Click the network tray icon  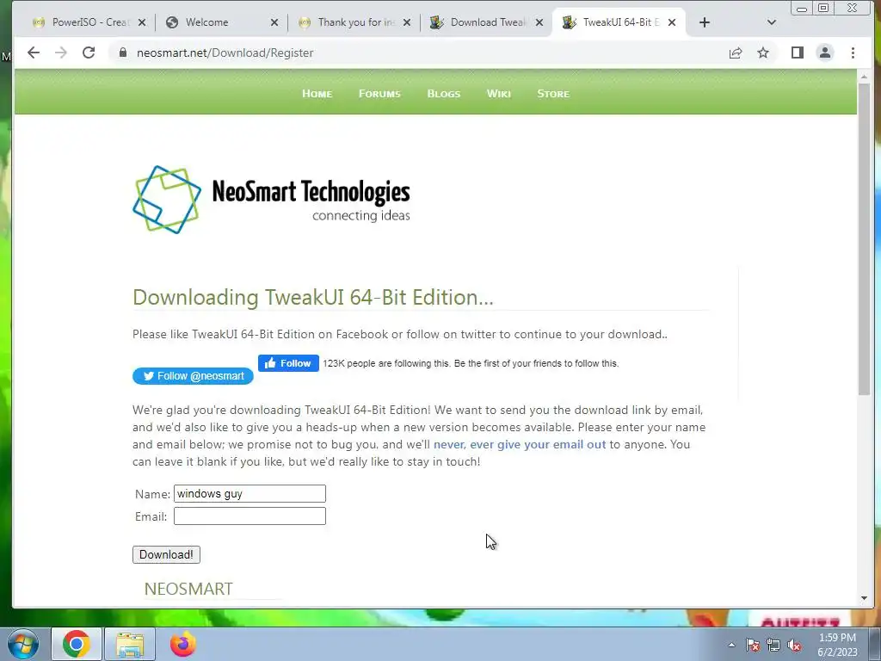(x=773, y=646)
